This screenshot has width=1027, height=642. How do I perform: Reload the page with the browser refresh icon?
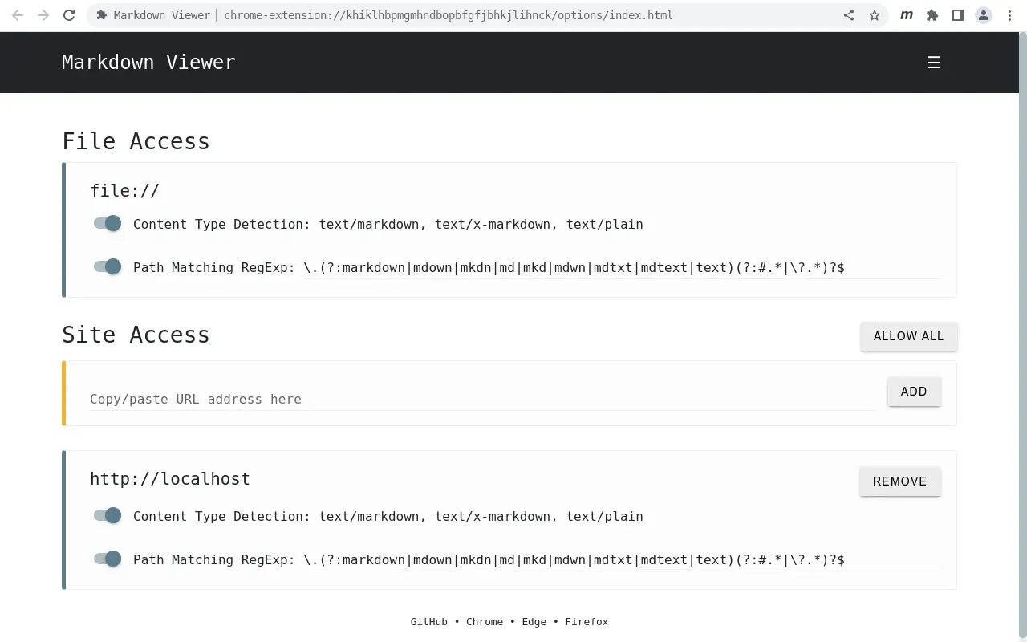click(x=69, y=15)
